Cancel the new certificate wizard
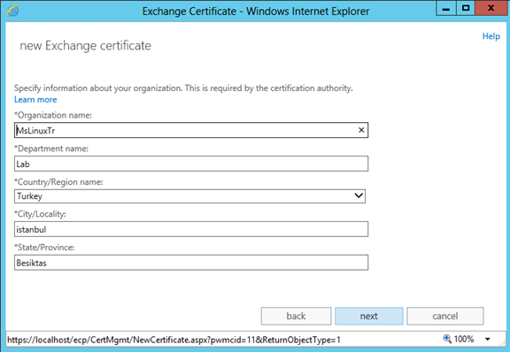 445,316
